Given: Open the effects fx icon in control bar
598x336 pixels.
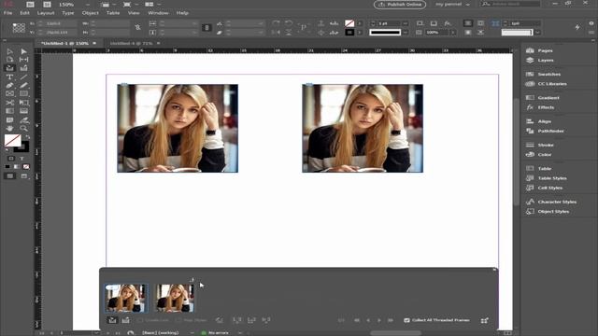Looking at the screenshot, I should 448,23.
